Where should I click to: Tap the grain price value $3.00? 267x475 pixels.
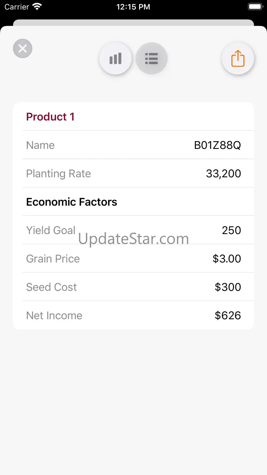tap(227, 259)
